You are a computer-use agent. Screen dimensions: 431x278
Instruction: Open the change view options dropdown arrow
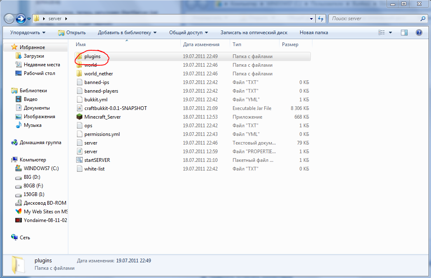390,33
